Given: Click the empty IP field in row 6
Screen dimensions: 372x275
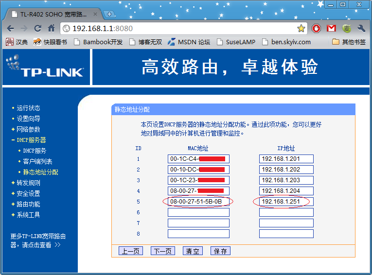Looking at the screenshot, I should [286, 212].
